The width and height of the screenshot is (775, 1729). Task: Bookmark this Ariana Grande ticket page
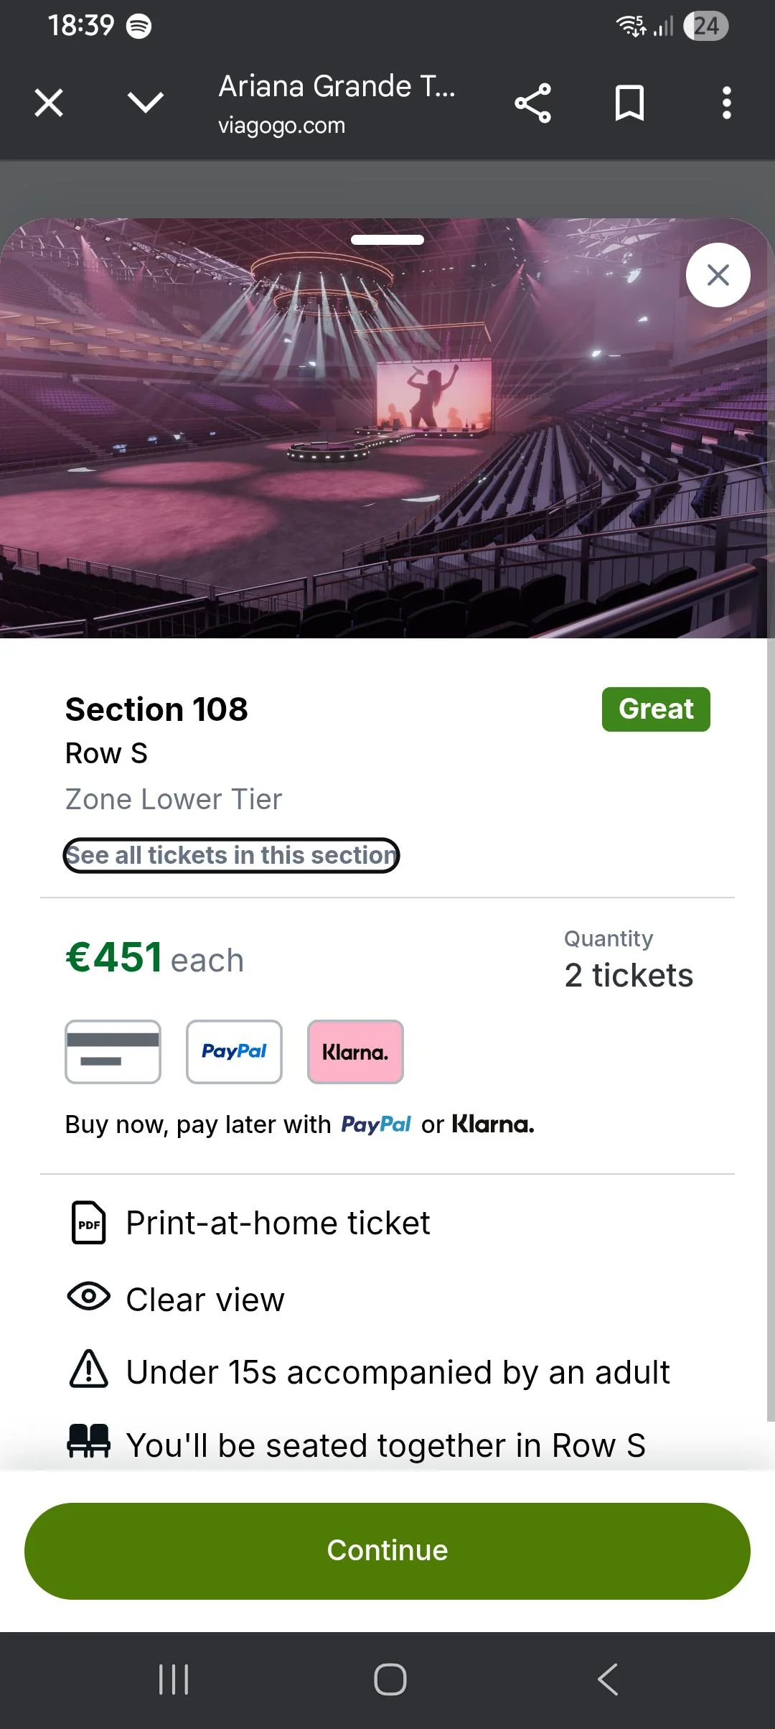[629, 103]
